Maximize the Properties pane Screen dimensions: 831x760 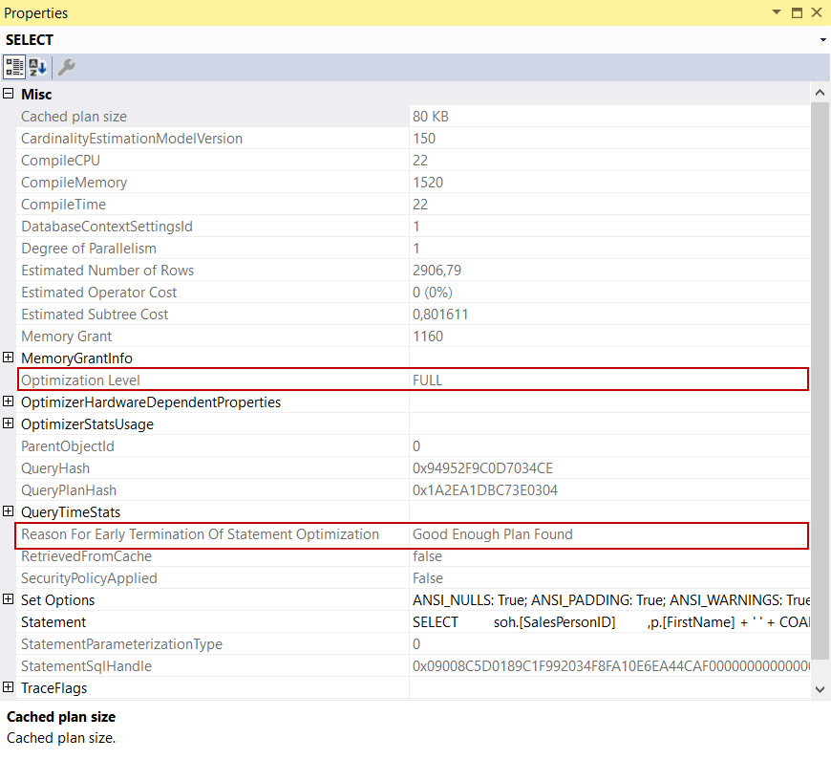pyautogui.click(x=797, y=12)
